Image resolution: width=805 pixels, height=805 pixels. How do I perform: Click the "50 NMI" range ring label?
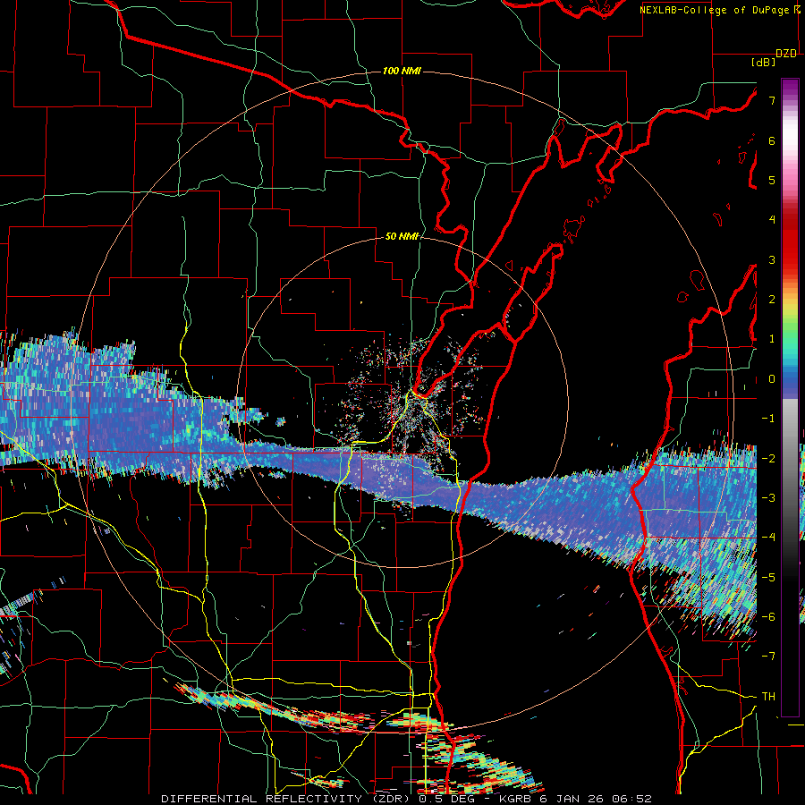click(402, 236)
